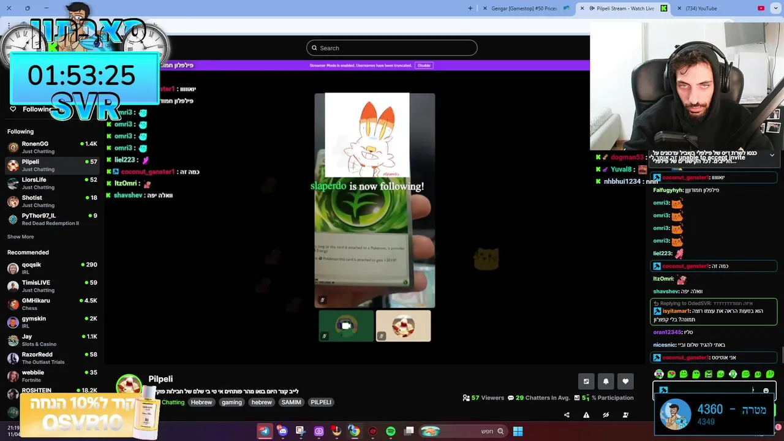
Task: Open GMHikaru Chess stream
Action: tap(52, 304)
